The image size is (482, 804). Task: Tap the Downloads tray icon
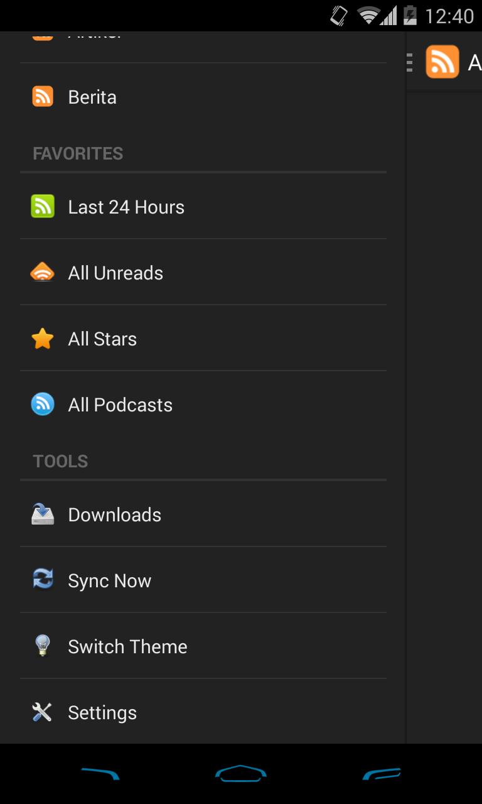[43, 514]
